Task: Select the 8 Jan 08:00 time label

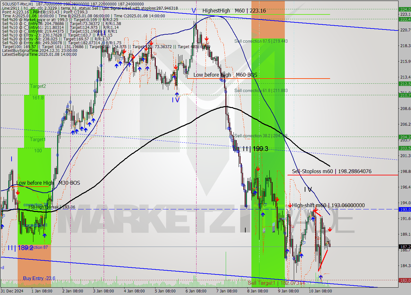Action: point(258,291)
